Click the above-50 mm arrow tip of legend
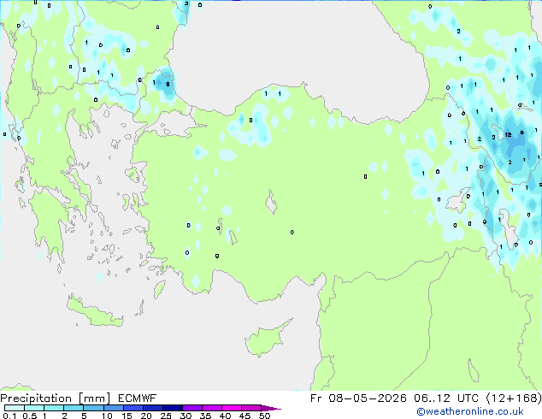 (271, 408)
